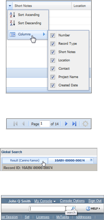Click the Sign Out link
The image size is (104, 220).
[x=95, y=201]
